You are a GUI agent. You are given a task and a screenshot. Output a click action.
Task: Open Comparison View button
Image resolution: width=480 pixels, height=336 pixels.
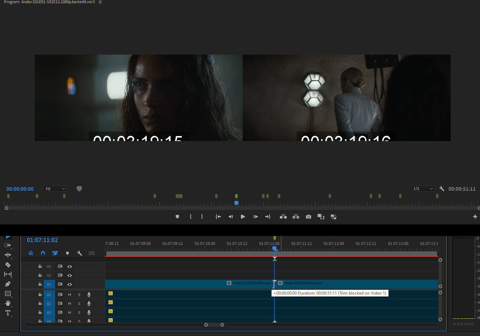coord(321,217)
